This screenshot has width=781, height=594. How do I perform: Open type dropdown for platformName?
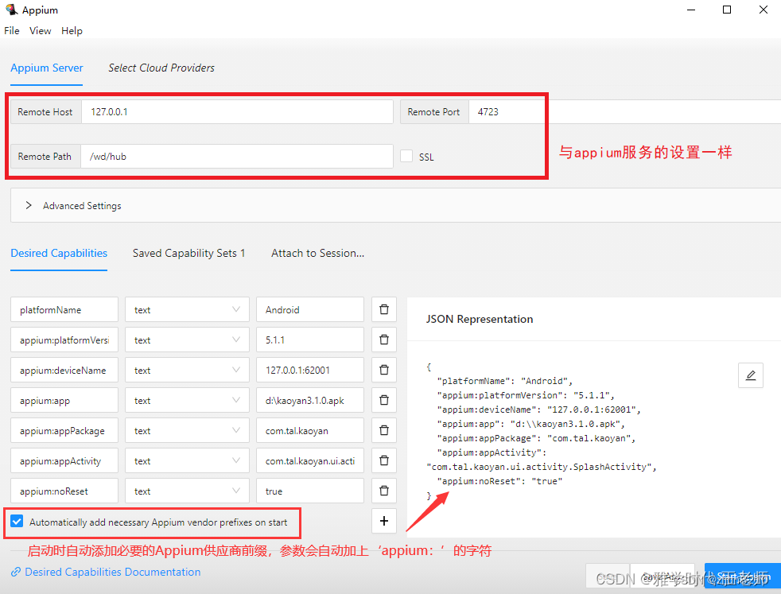point(187,309)
